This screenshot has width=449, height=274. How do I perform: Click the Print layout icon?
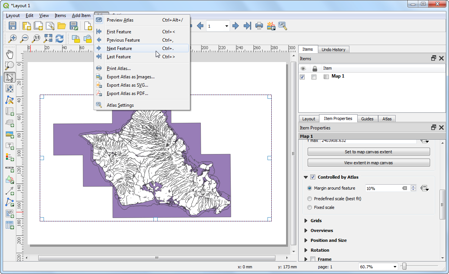(259, 26)
